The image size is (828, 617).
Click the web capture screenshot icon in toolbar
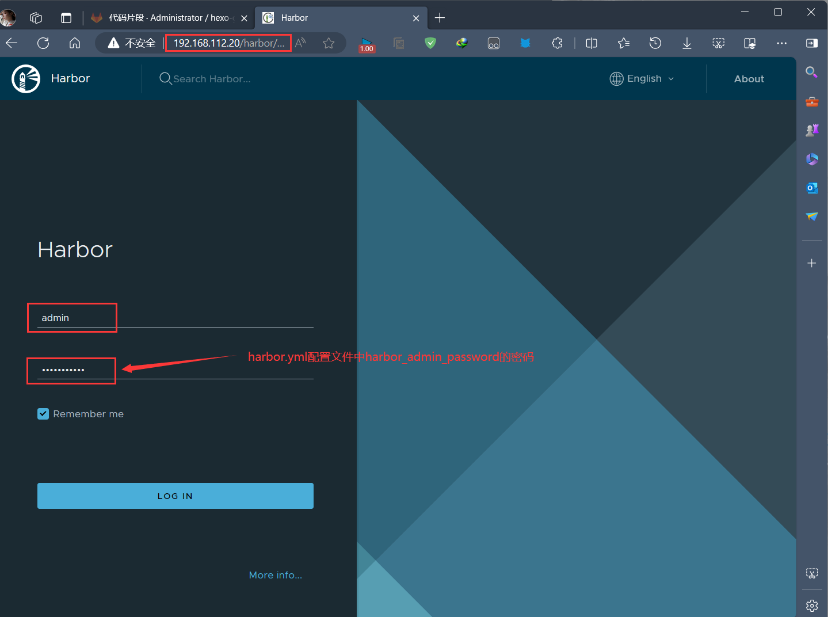(719, 43)
